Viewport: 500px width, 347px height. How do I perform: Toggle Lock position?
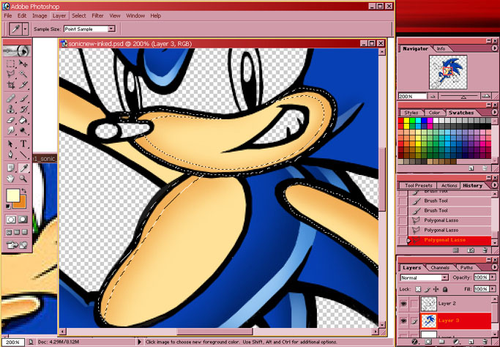tap(436, 289)
